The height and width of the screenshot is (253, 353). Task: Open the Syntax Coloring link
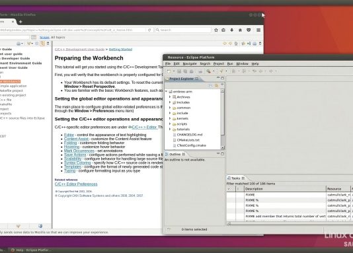click(x=77, y=163)
